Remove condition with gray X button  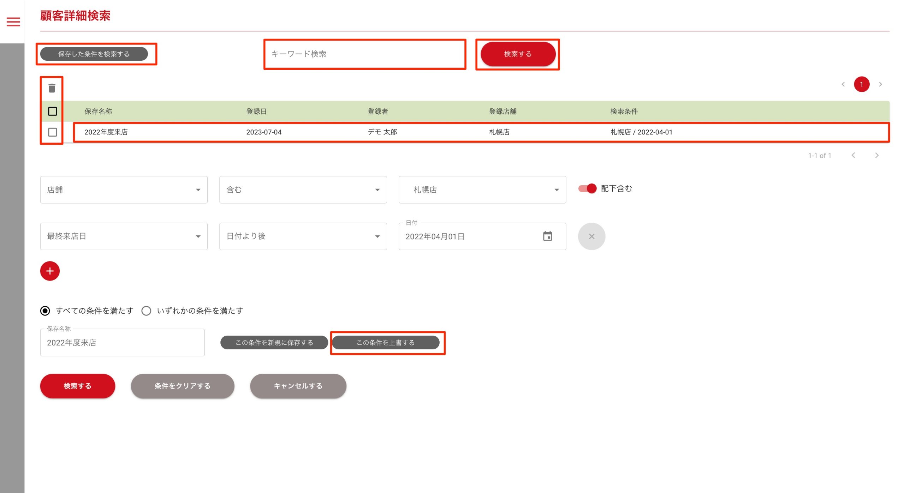tap(591, 236)
